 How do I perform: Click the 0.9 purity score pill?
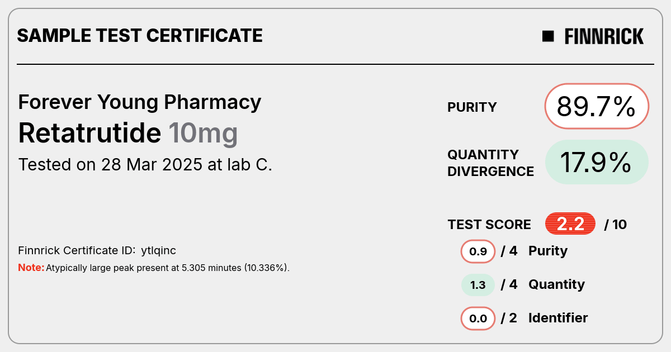point(478,251)
